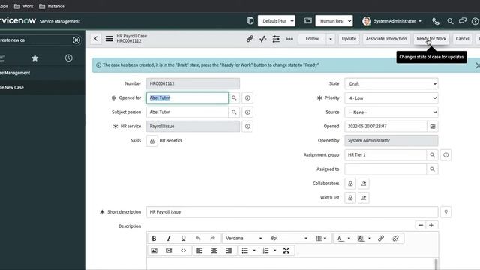This screenshot has height=270, width=480.
Task: Open the activity stream pulse icon
Action: click(x=263, y=39)
